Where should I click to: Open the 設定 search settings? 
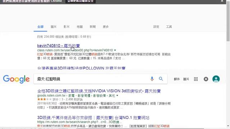click(156, 27)
